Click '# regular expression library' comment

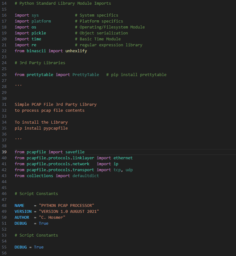[109, 45]
